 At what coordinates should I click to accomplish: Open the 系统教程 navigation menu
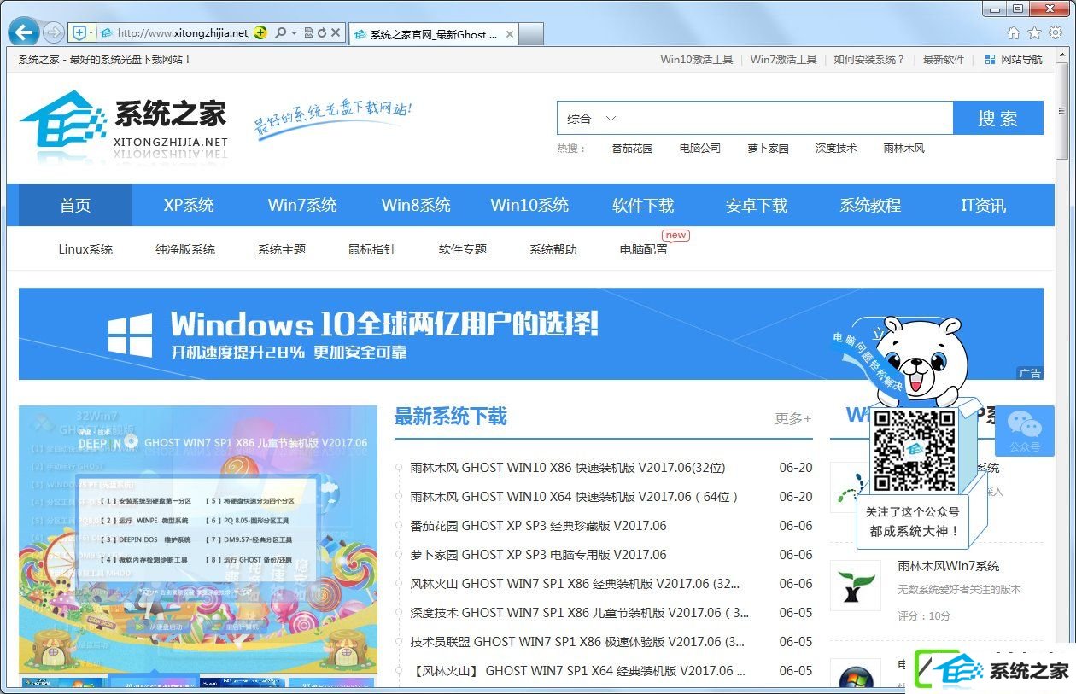point(870,205)
